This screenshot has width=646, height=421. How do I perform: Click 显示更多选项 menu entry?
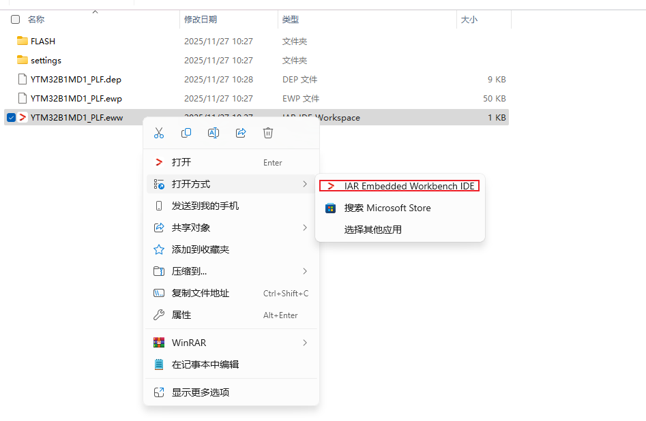tap(200, 392)
